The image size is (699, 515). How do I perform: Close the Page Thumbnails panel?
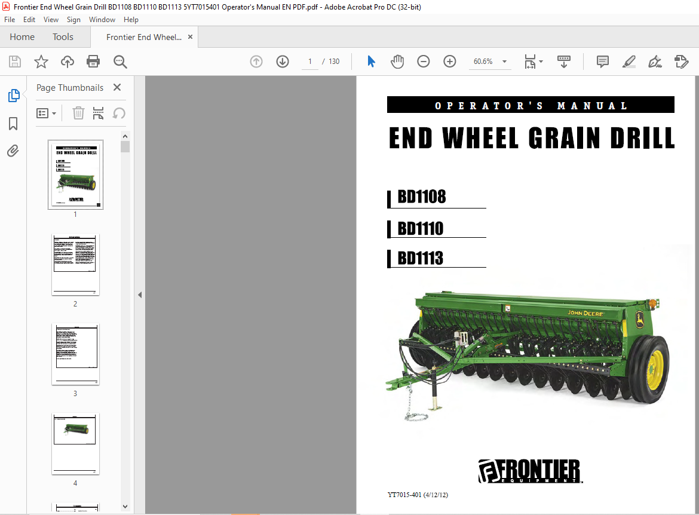pos(117,87)
